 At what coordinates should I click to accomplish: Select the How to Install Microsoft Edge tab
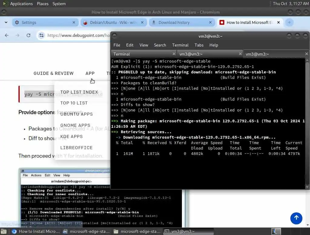coord(250,22)
